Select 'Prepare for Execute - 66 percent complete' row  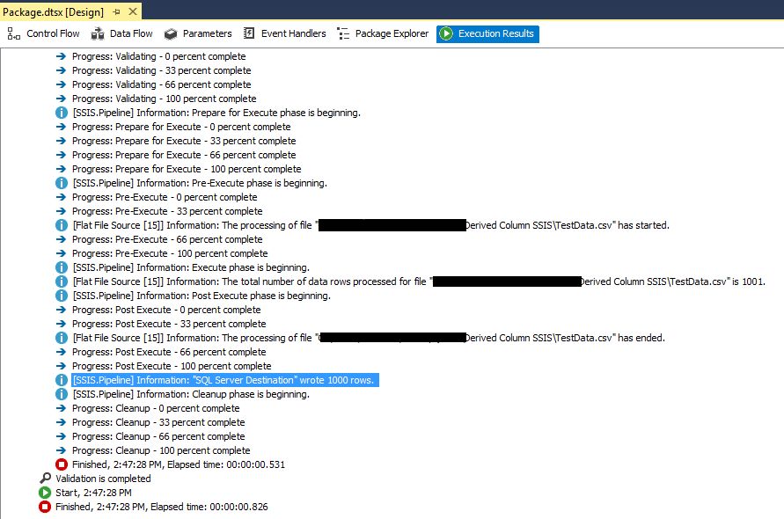click(x=184, y=155)
